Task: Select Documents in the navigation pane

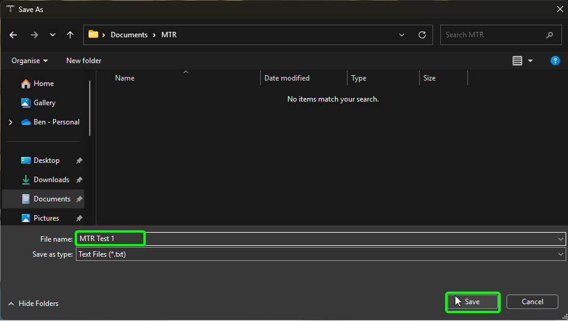Action: tap(51, 199)
